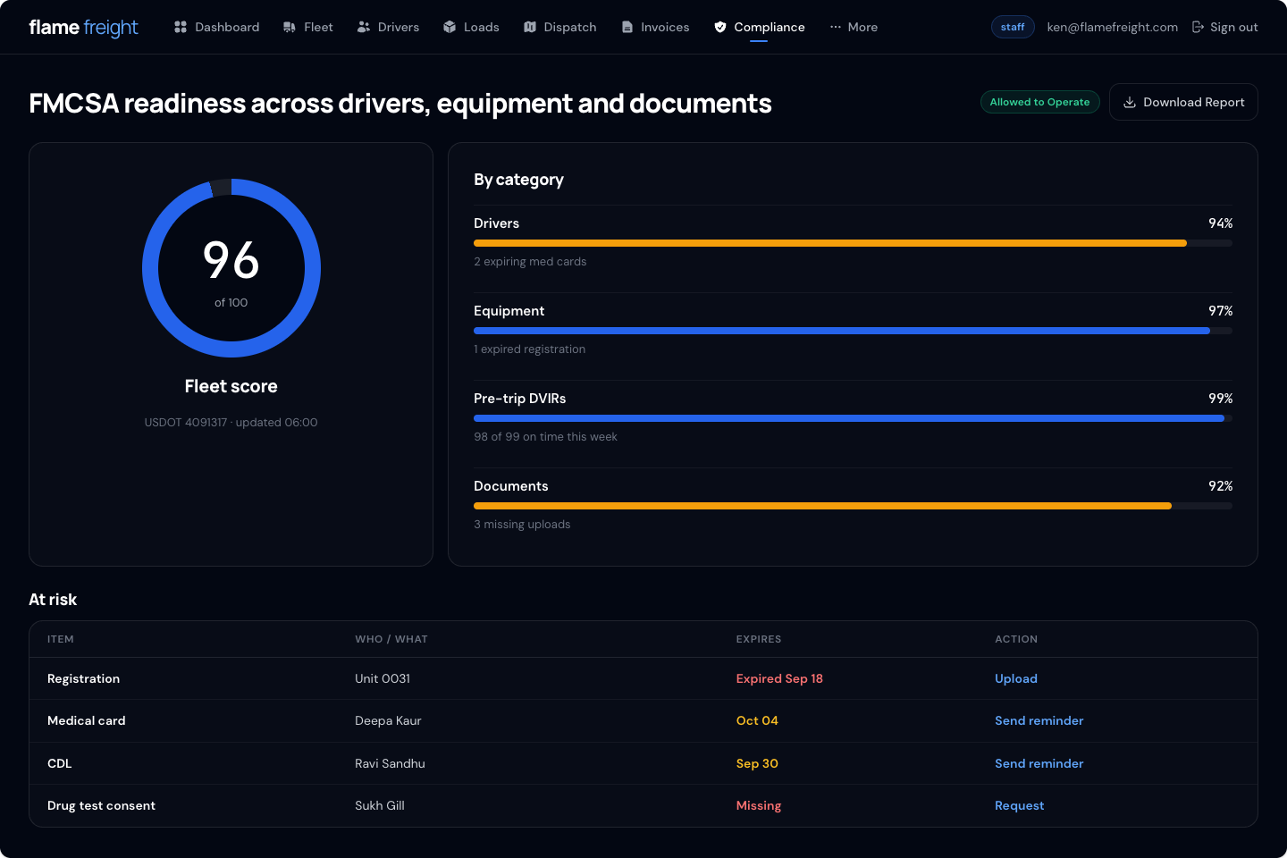The width and height of the screenshot is (1287, 858).
Task: Click the 'Missing' expiry status
Action: click(758, 805)
